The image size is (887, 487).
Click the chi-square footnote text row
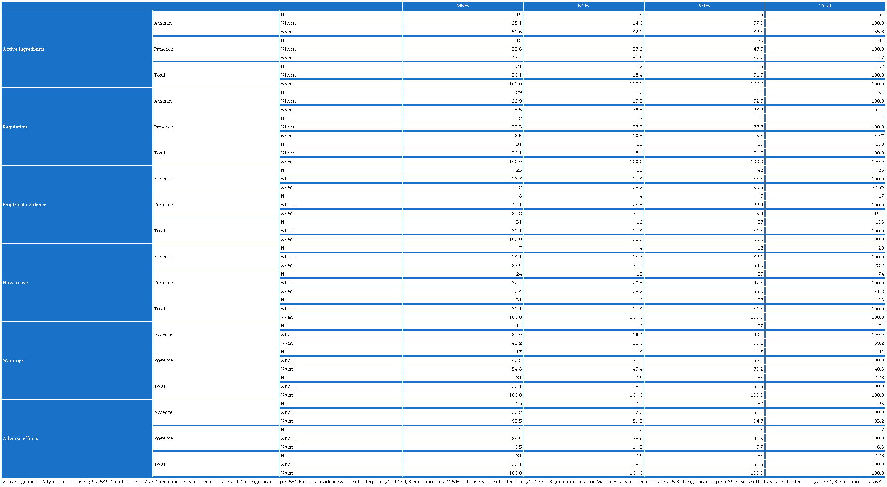point(443,482)
